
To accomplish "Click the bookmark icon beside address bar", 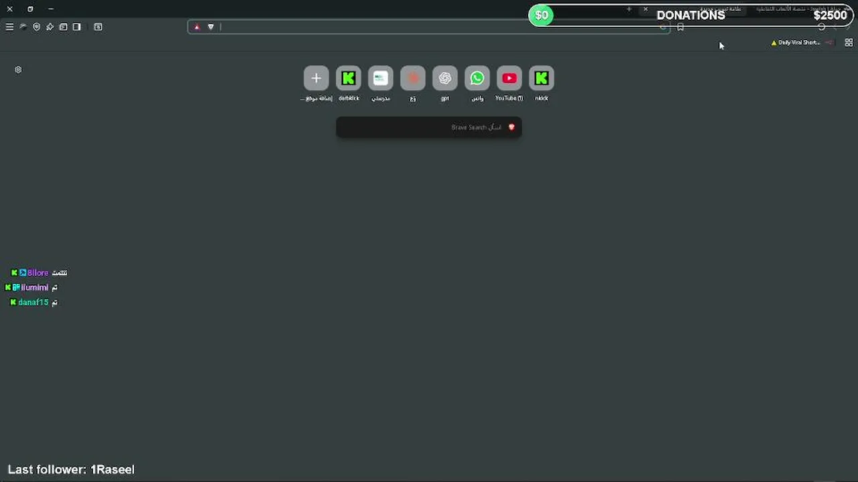I will tap(680, 27).
